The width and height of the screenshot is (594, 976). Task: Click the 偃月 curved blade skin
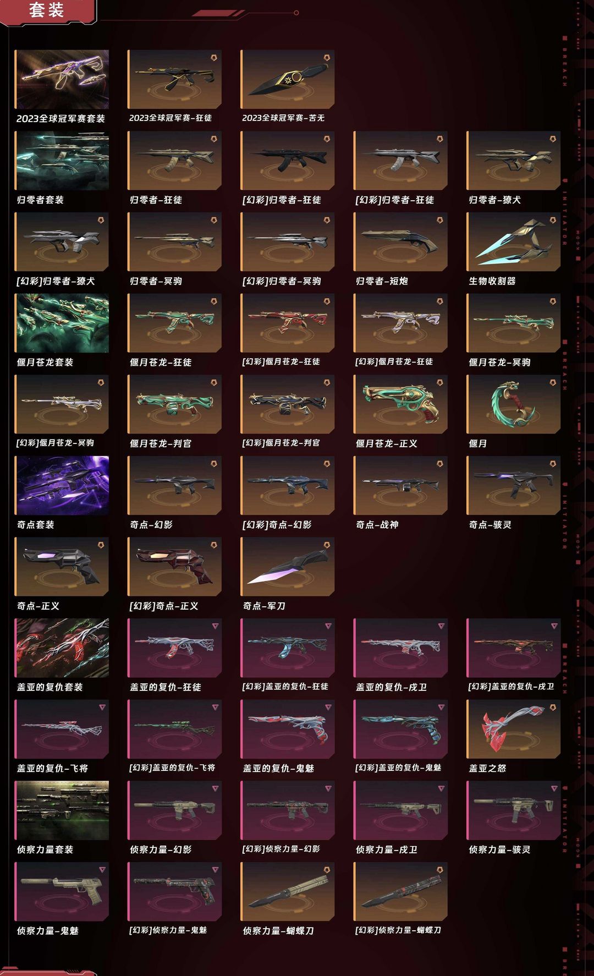(514, 404)
